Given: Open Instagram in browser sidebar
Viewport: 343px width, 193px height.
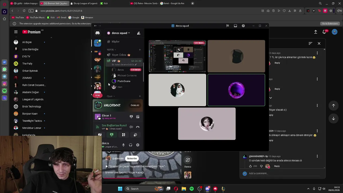Looking at the screenshot, I should [x=4, y=84].
